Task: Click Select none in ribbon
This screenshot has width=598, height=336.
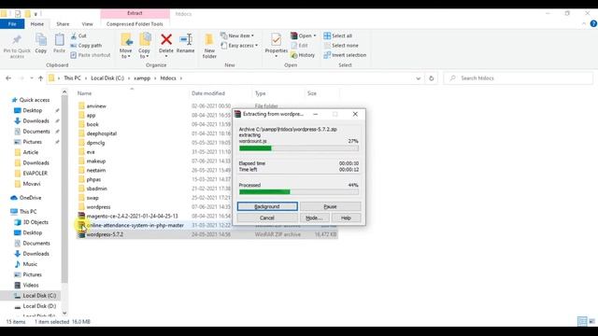Action: click(341, 46)
